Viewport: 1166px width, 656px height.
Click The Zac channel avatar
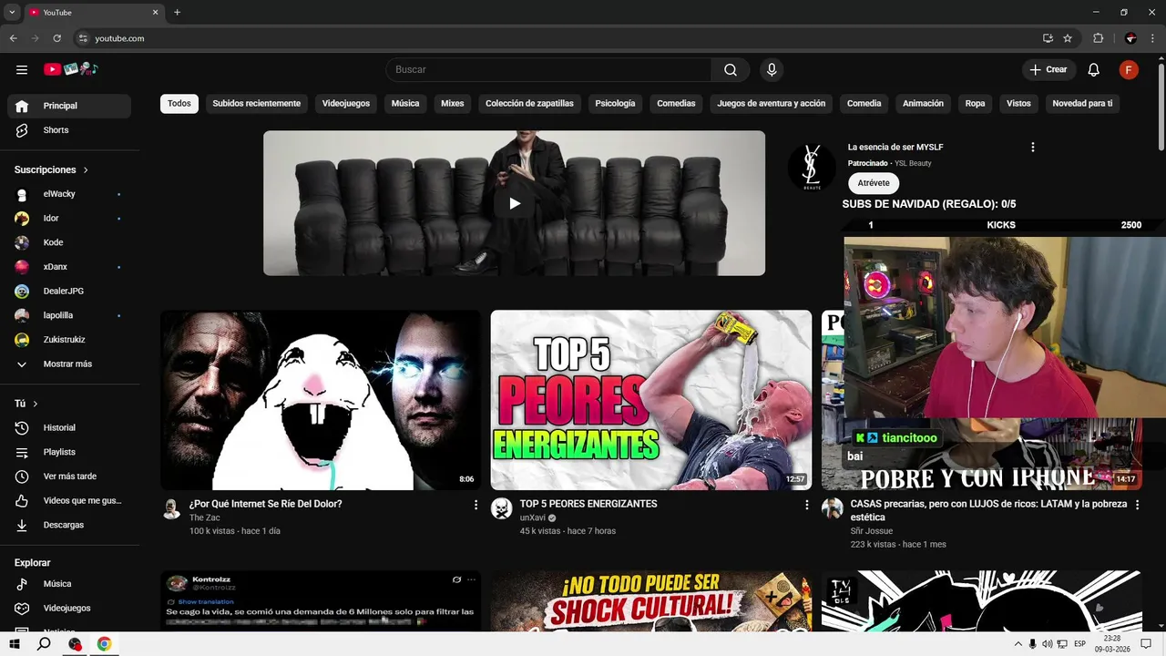[x=171, y=508]
